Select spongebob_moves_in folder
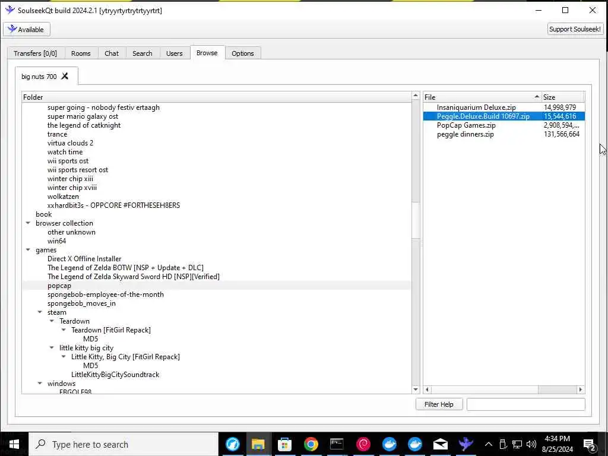 pos(81,303)
